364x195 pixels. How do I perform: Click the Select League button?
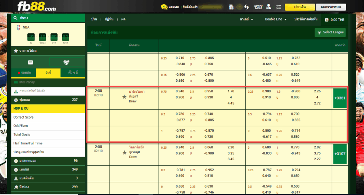330,33
